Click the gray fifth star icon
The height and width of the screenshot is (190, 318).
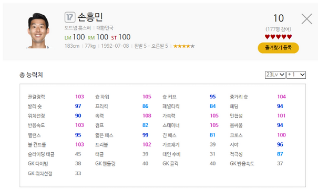pos(193,46)
